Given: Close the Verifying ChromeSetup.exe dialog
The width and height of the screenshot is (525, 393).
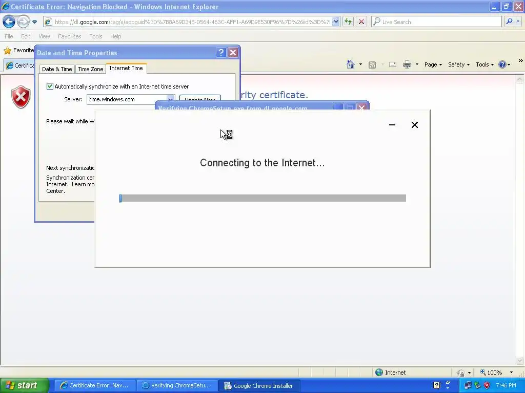Looking at the screenshot, I should point(361,107).
